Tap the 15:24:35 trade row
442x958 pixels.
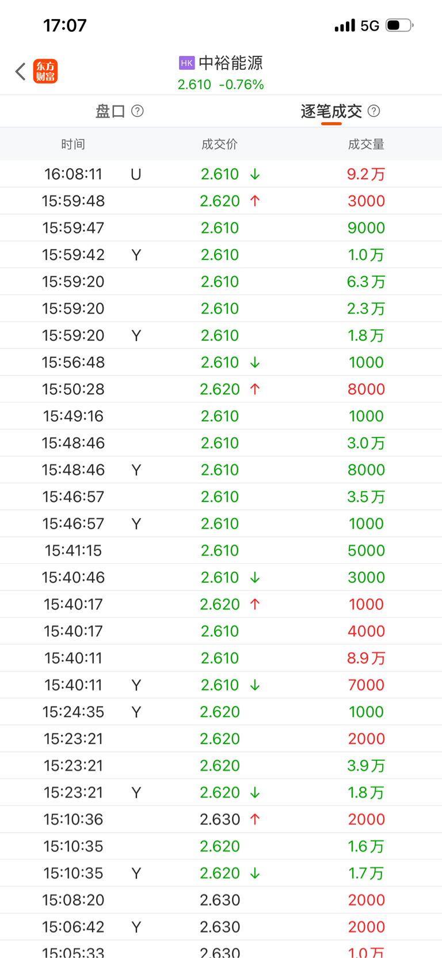pos(221,712)
